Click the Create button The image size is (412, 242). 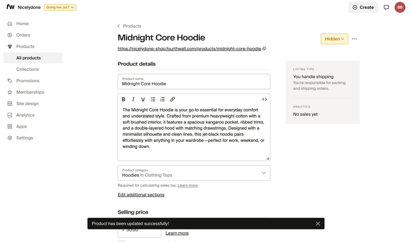pos(363,7)
